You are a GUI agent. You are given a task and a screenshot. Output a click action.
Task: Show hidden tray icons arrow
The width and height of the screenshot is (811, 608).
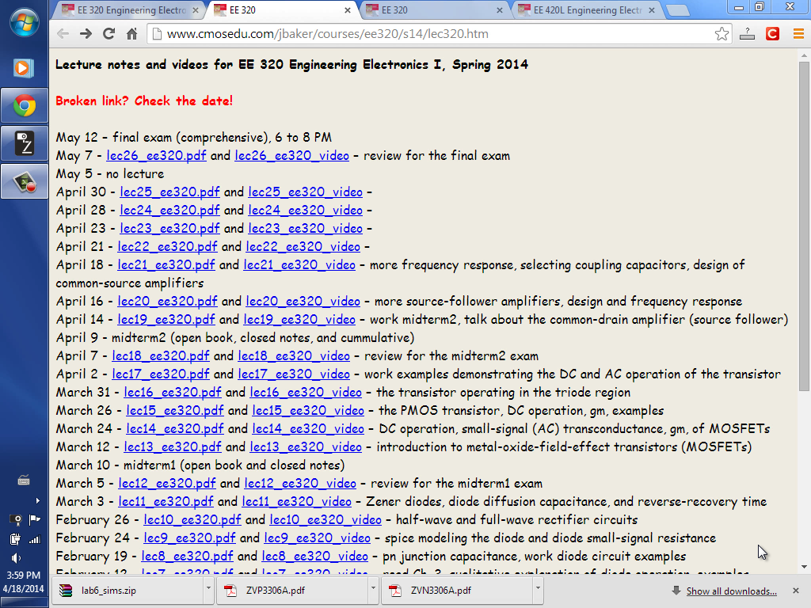click(37, 500)
